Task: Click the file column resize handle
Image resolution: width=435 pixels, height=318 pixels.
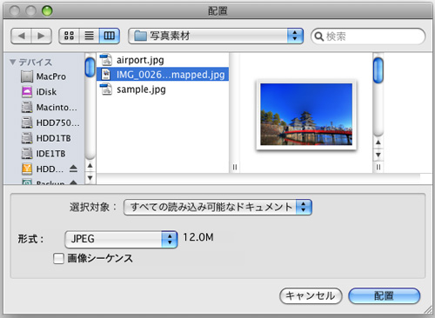Action: 235,167
